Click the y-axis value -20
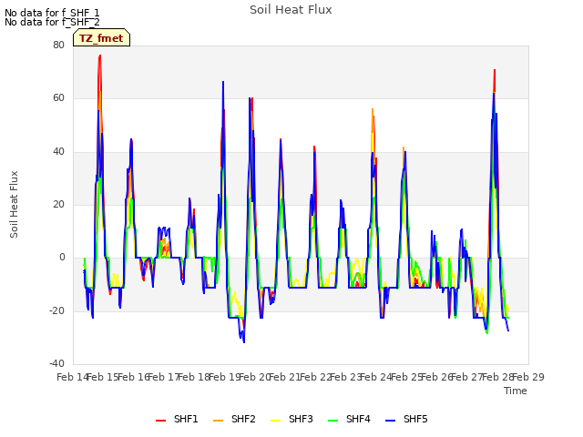This screenshot has width=583, height=437. (x=56, y=310)
